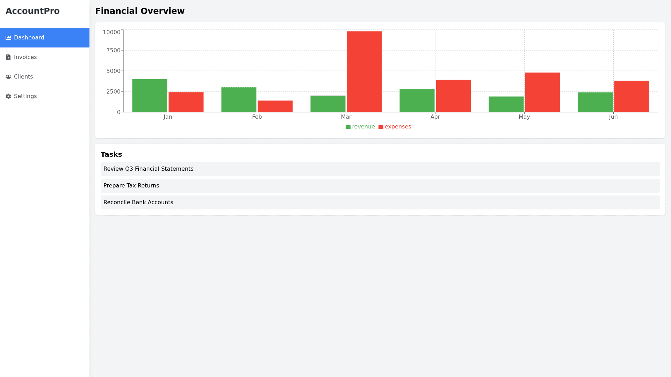Click the Settings gear icon
Viewport: 671px width, 377px height.
[x=8, y=96]
